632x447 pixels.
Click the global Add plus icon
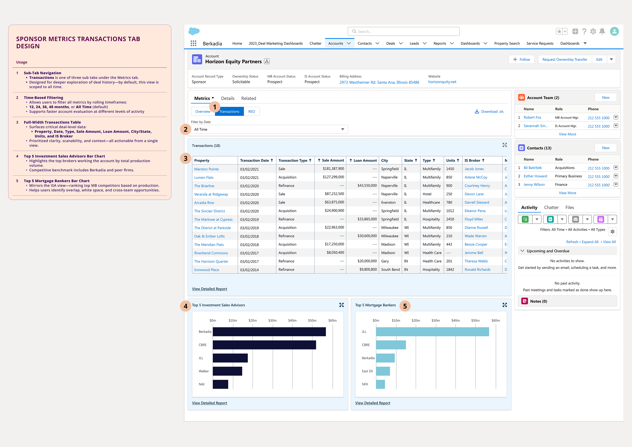(575, 31)
